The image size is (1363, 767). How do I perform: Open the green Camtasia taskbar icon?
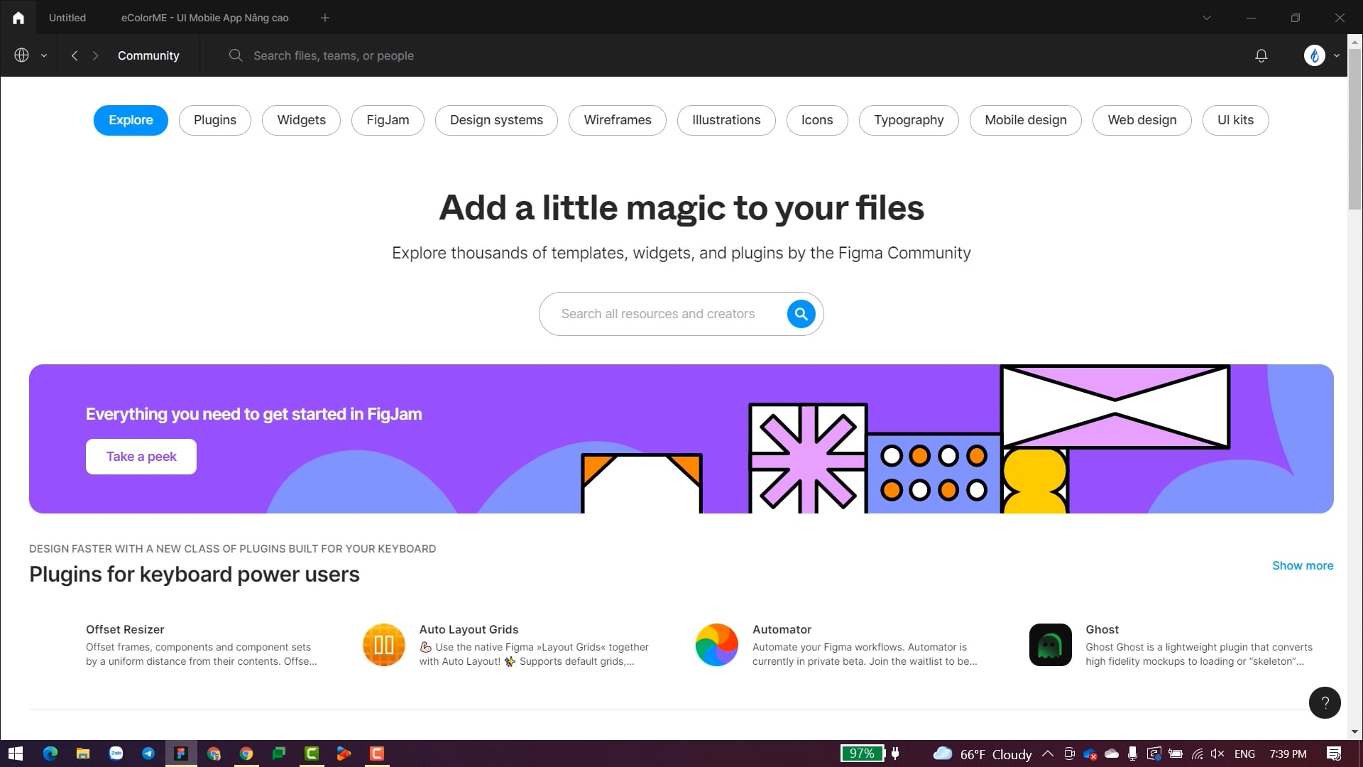click(312, 754)
